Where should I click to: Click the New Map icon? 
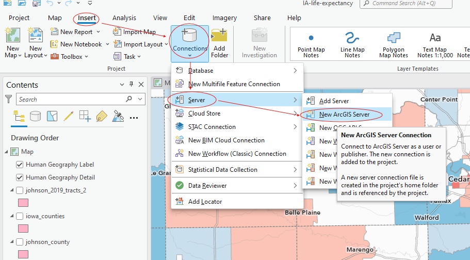pyautogui.click(x=13, y=35)
